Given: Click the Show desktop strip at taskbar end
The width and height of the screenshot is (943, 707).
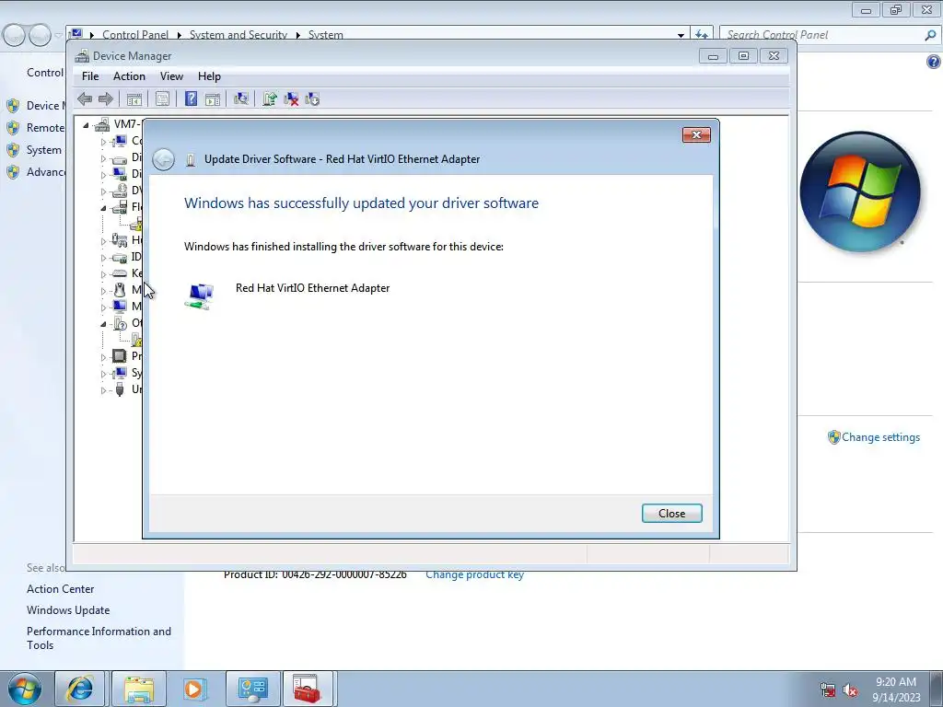Looking at the screenshot, I should pos(937,689).
